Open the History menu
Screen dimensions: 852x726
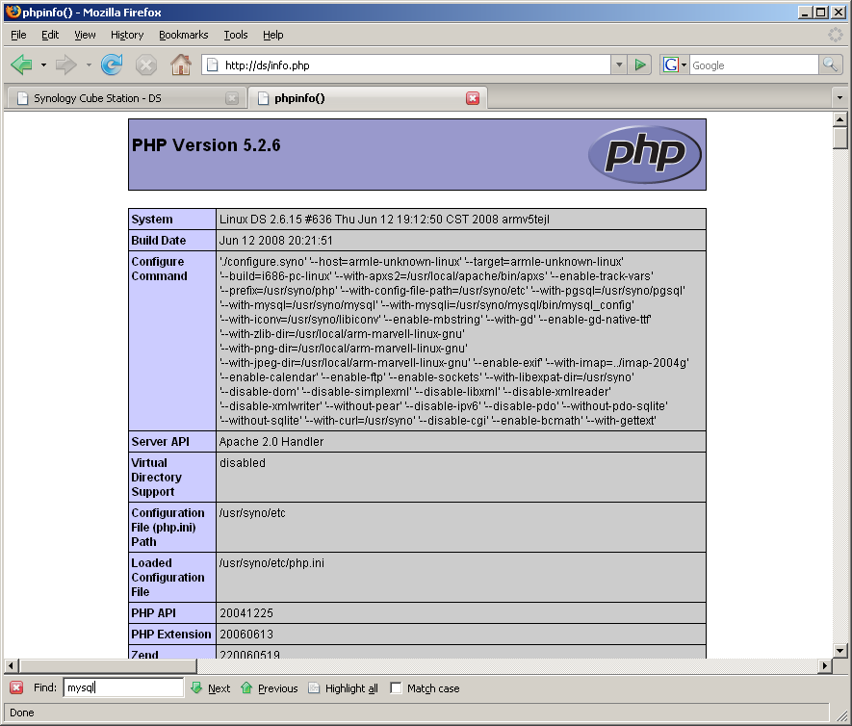click(127, 35)
